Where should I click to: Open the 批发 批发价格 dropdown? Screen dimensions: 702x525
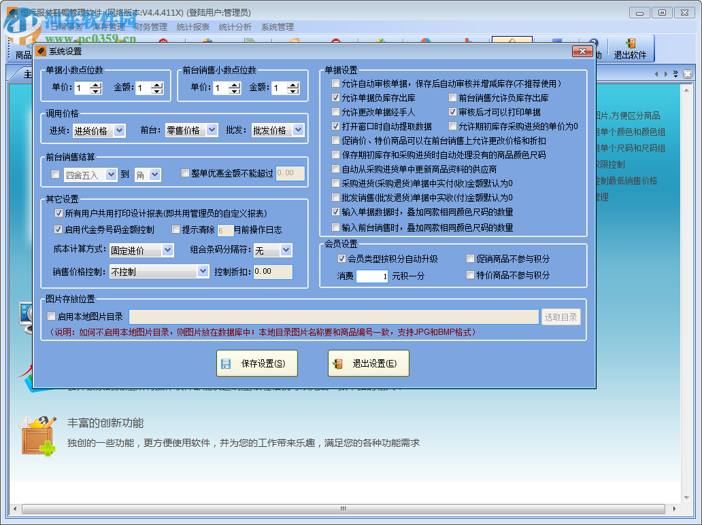[x=299, y=130]
